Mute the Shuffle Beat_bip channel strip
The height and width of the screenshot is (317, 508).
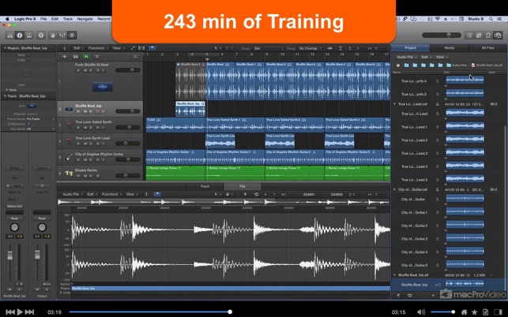coord(9,289)
